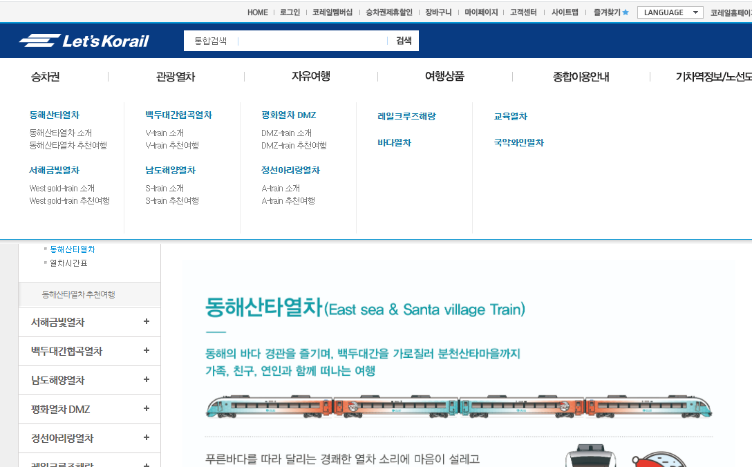752x467 pixels.
Task: Open 코레일멤버십 link
Action: [332, 12]
